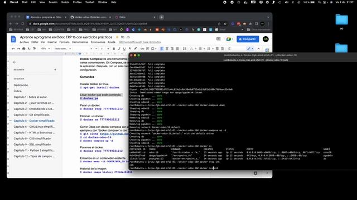The image size is (357, 200).
Task: Justify the text
Action: pos(177,49)
